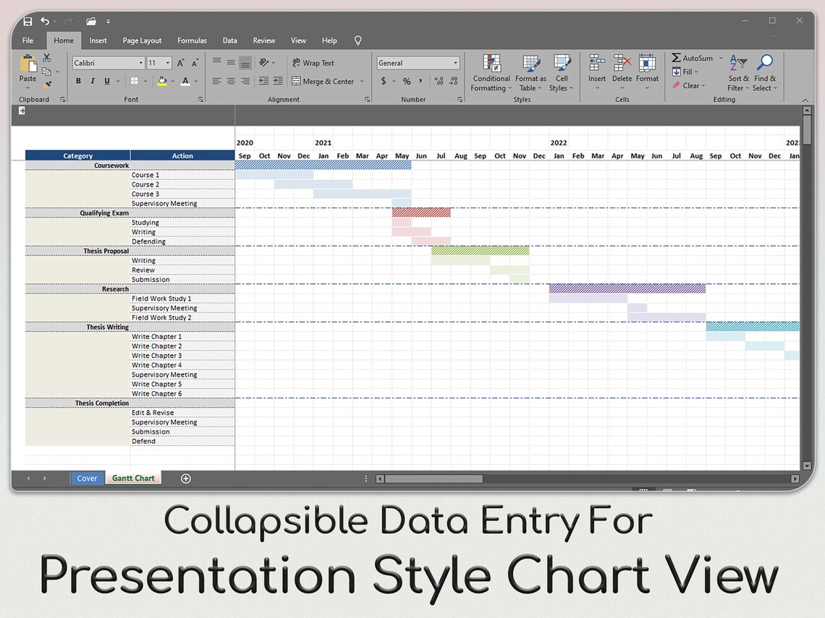Screen dimensions: 825x618
Task: Open the File tab
Action: (28, 40)
